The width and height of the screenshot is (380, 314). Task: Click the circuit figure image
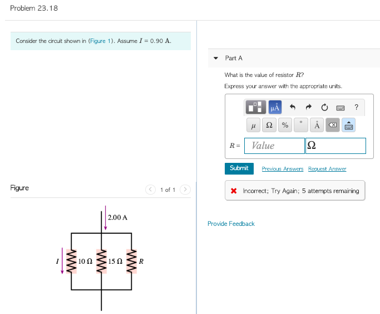click(x=100, y=258)
